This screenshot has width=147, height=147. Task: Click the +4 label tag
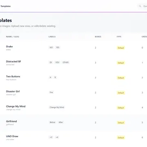[57, 137]
